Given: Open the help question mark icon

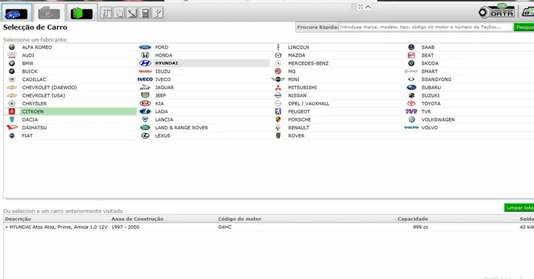Looking at the screenshot, I should coord(158,13).
